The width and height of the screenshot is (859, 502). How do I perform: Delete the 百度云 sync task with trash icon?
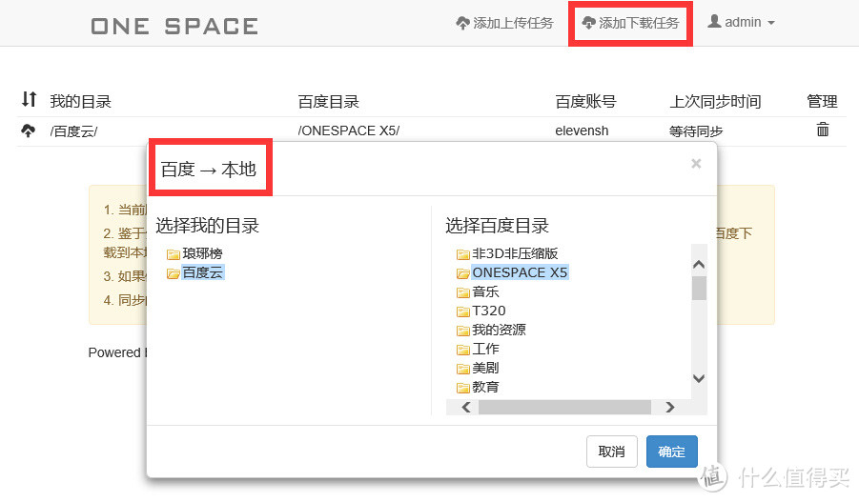pyautogui.click(x=823, y=130)
